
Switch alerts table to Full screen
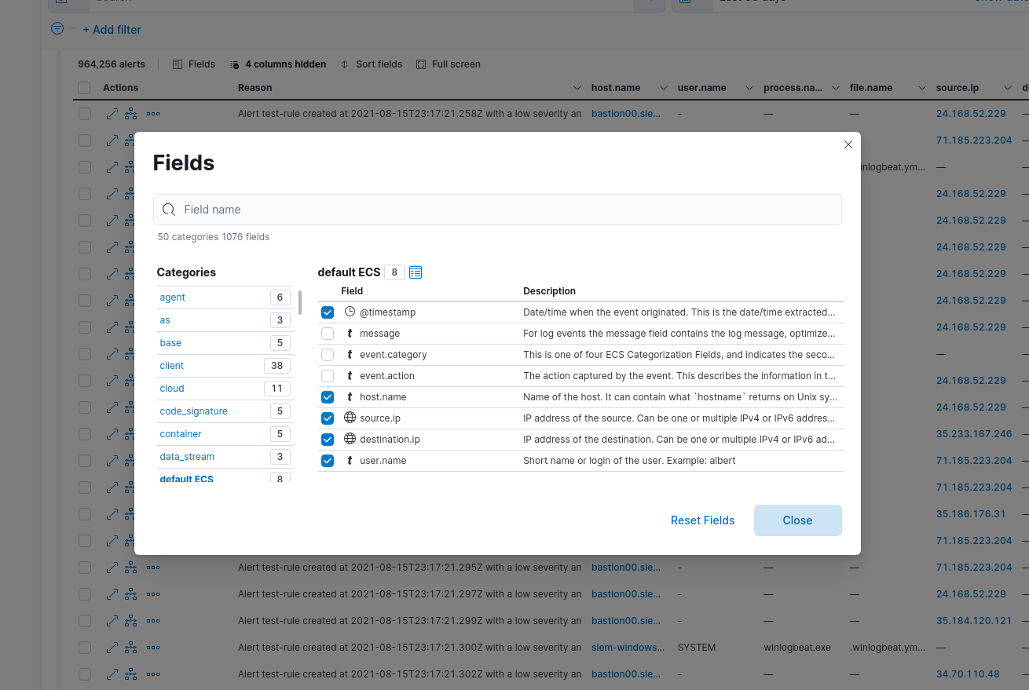[449, 64]
